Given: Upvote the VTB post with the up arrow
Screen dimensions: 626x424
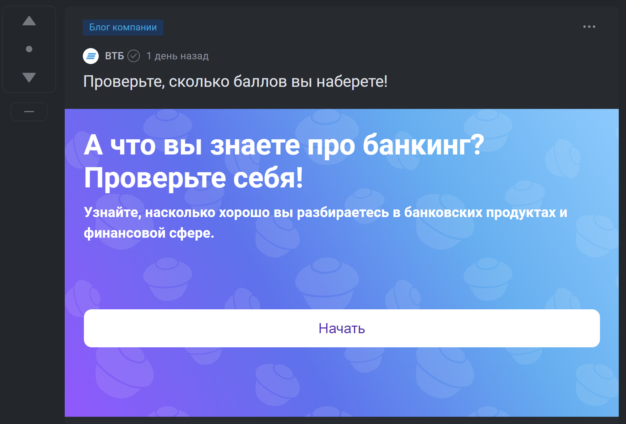Looking at the screenshot, I should coord(29,21).
